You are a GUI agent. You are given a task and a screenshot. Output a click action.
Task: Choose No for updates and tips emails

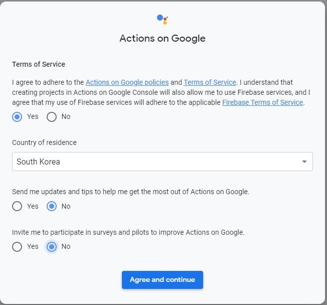click(52, 206)
